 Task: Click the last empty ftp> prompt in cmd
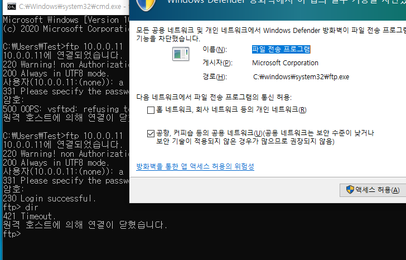click(x=12, y=234)
